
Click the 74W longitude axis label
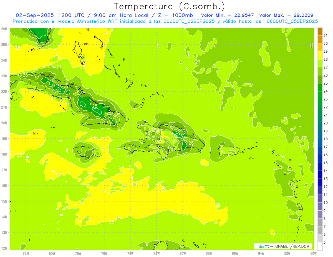pyautogui.click(x=130, y=253)
